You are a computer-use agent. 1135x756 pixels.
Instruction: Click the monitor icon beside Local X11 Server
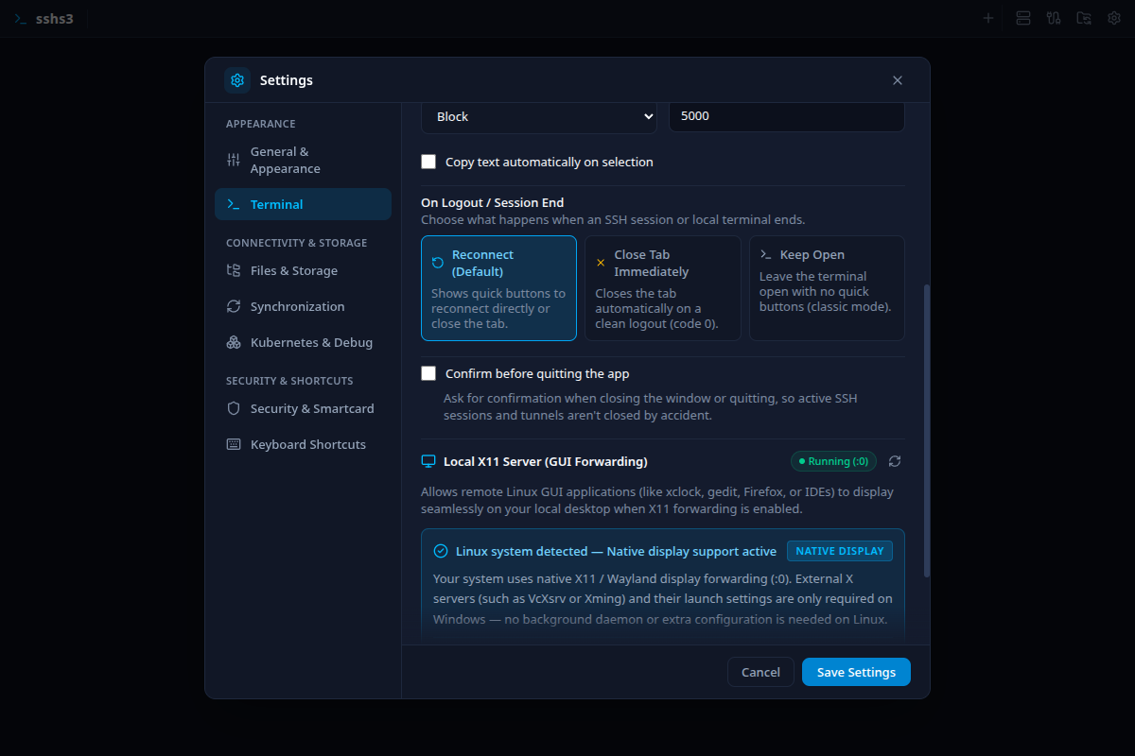point(428,461)
